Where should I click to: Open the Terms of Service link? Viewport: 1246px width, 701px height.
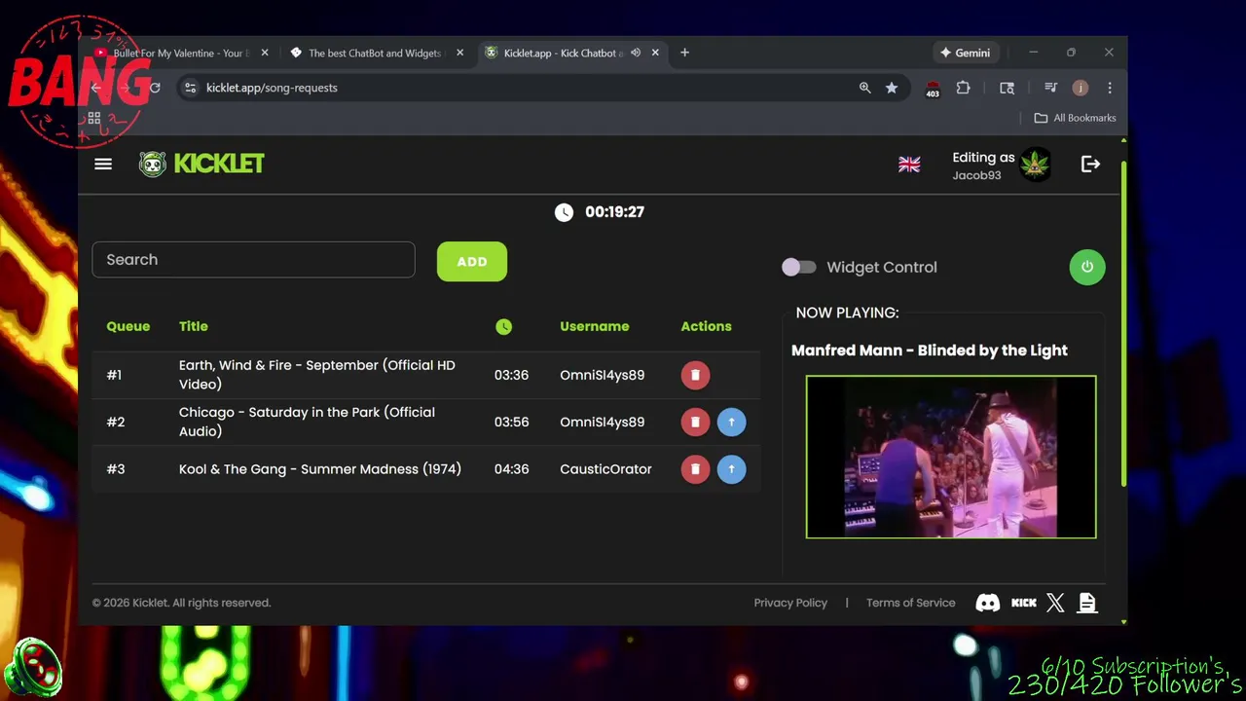[x=910, y=603]
